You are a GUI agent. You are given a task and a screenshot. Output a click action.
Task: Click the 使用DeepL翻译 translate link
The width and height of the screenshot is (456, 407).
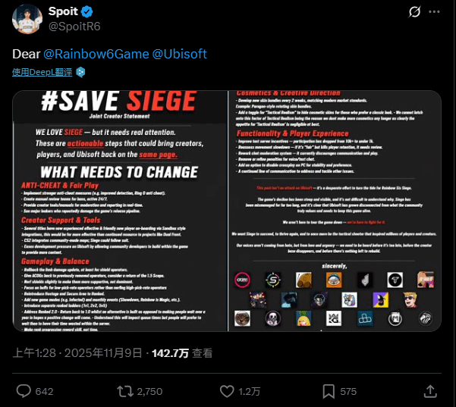(x=42, y=72)
